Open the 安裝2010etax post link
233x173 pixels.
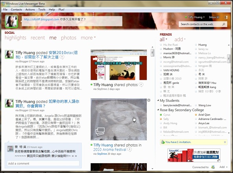click(x=46, y=55)
